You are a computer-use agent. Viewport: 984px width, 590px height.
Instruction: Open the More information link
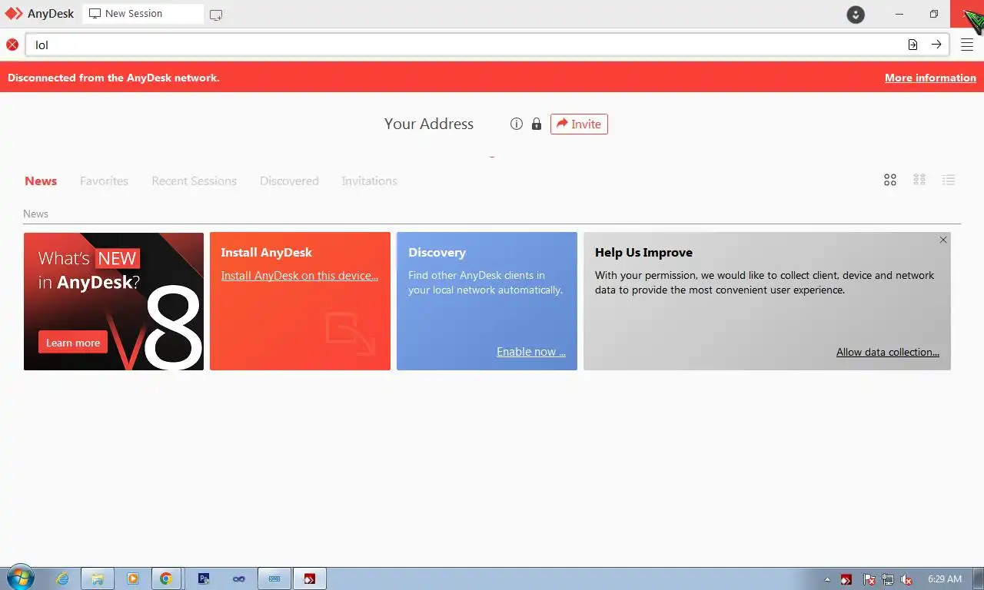pos(930,78)
